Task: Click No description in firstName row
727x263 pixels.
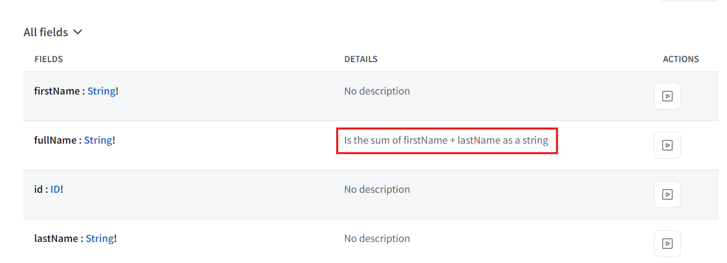Action: [x=377, y=91]
